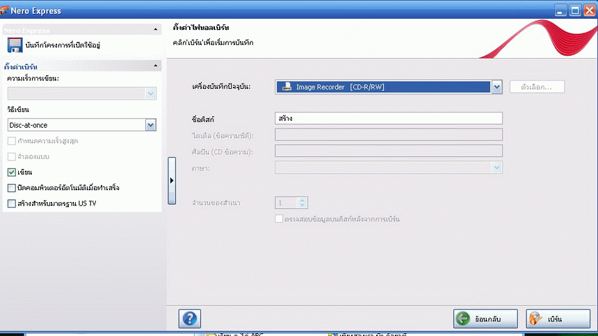Increase the number of copies with up arrow
Viewport: 598px width, 336px height.
click(x=302, y=200)
